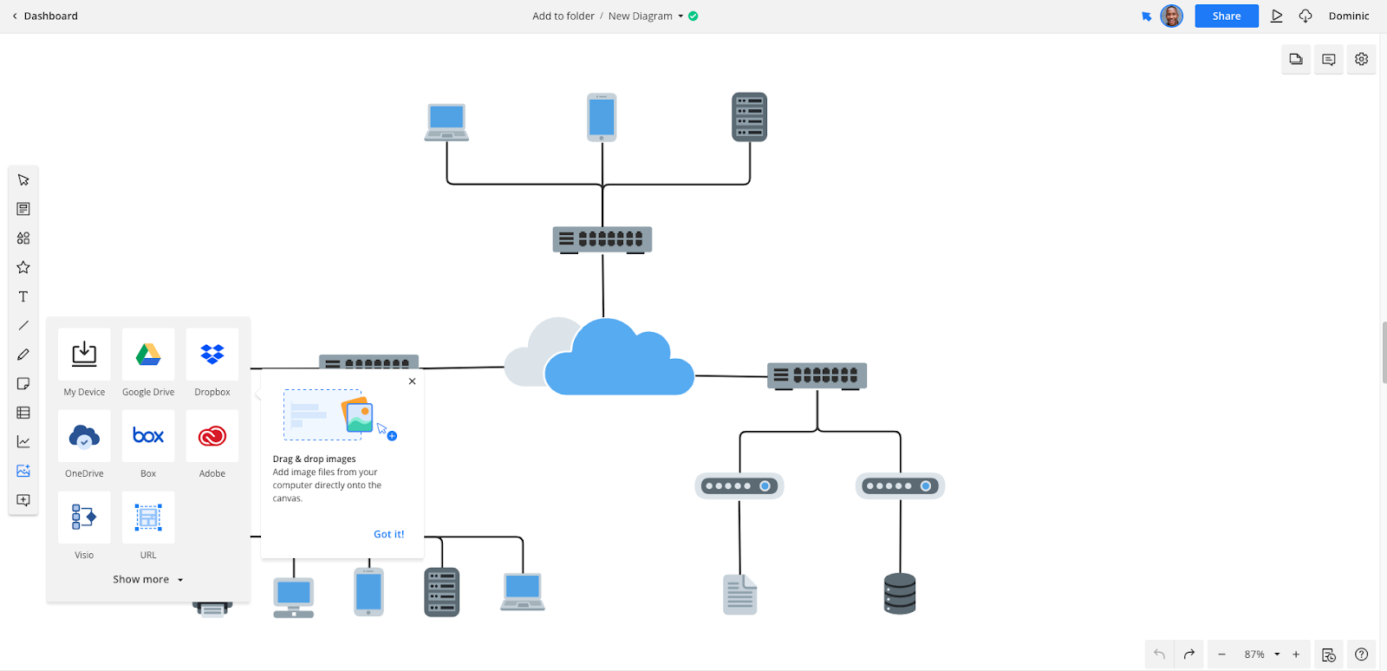Open the comments panel icon

1328,60
